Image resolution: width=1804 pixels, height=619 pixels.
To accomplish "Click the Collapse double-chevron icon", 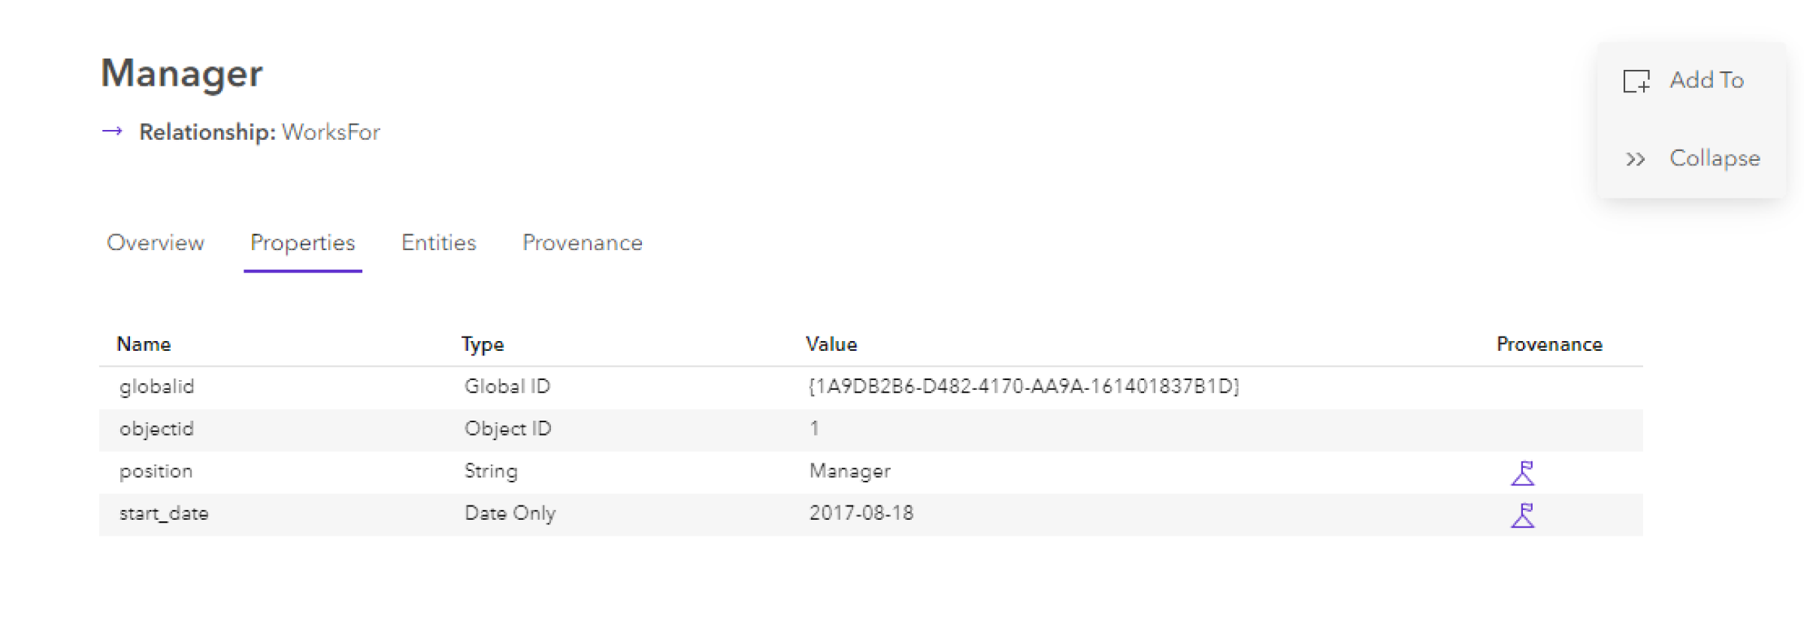I will pos(1637,159).
